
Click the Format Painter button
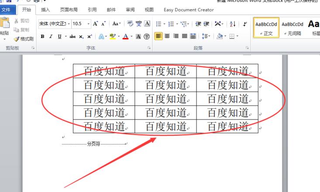coord(24,39)
